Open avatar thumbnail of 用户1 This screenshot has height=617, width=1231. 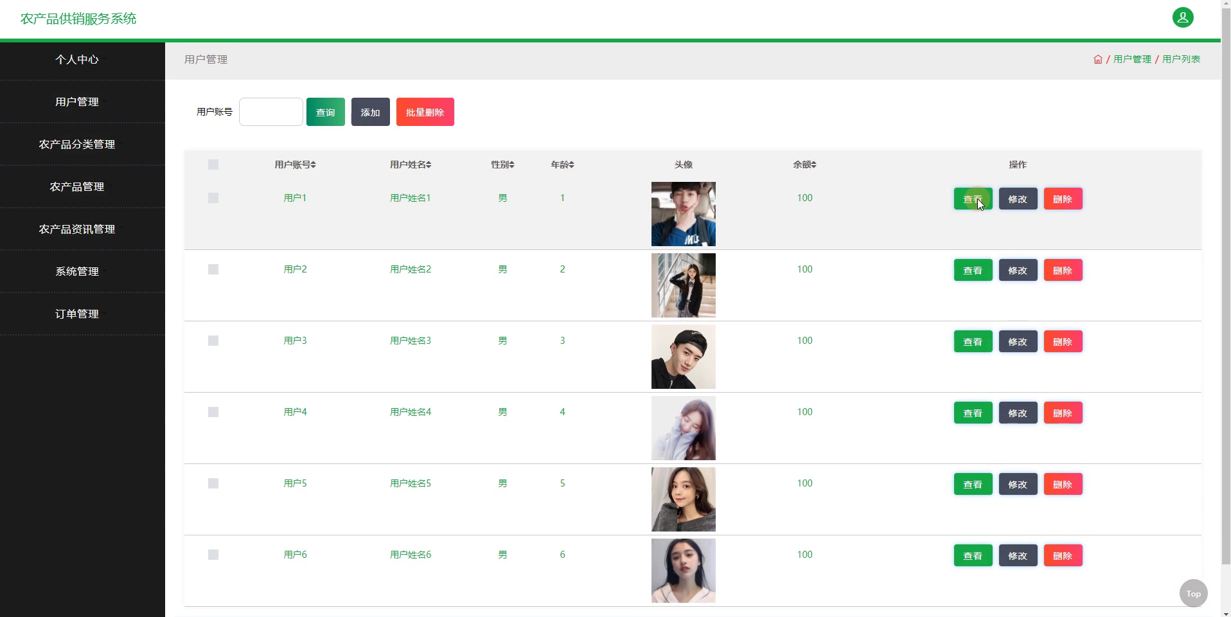pos(683,214)
